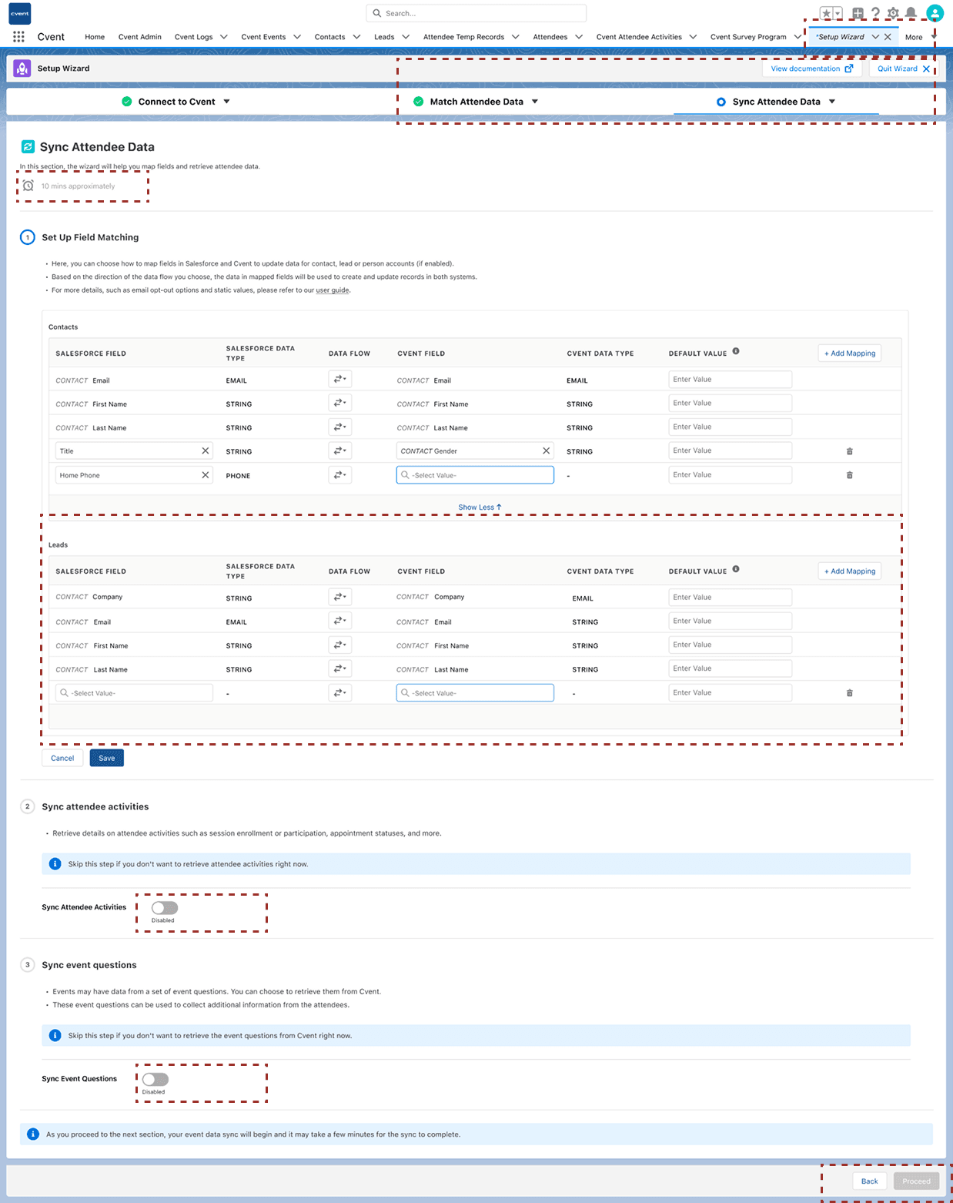Screen dimensions: 953x1203
Task: Select Cvent field in empty Leads row
Action: [475, 693]
